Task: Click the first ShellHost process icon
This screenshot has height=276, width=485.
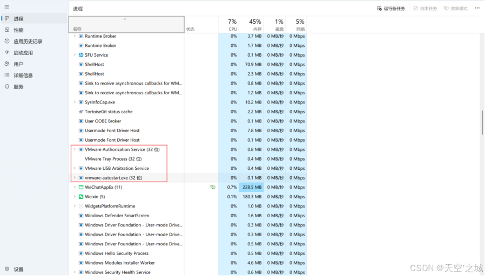Action: tap(81, 65)
